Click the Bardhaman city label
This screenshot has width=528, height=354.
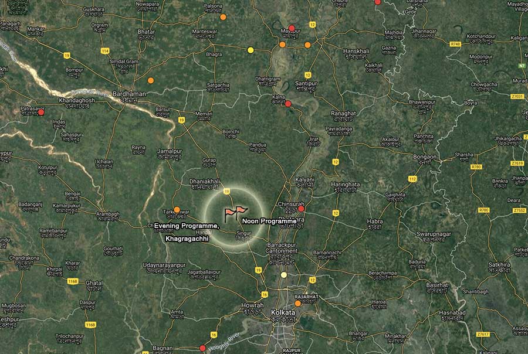pyautogui.click(x=129, y=94)
